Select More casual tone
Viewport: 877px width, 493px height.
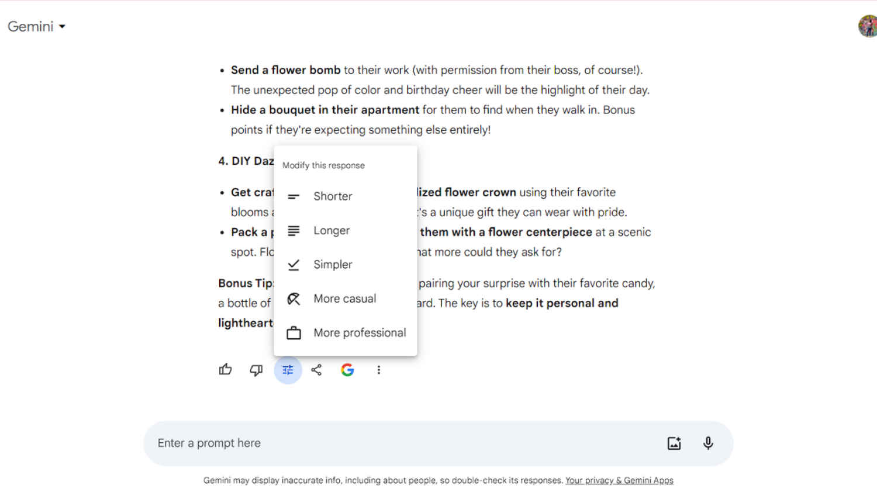(x=344, y=298)
